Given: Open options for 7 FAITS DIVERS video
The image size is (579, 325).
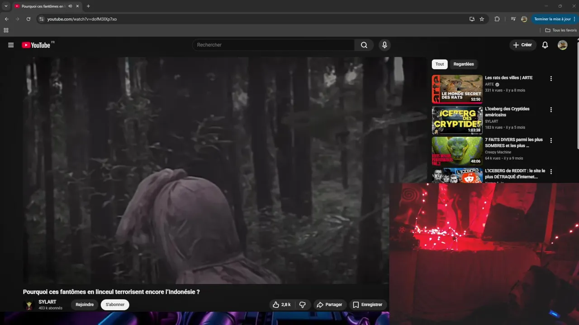Looking at the screenshot, I should (551, 140).
